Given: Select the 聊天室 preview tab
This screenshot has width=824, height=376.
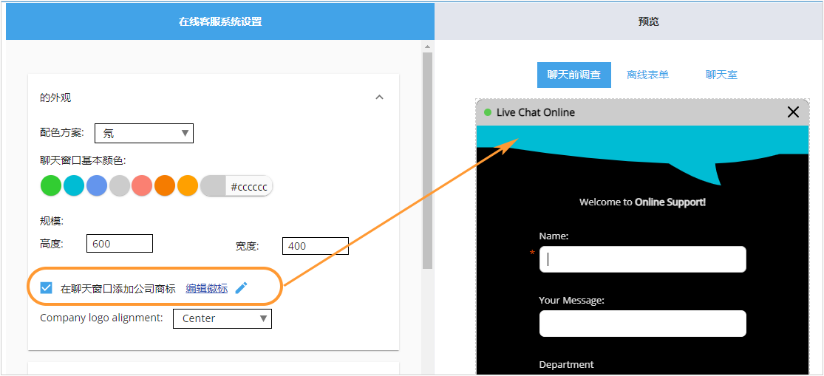Looking at the screenshot, I should pyautogui.click(x=721, y=75).
